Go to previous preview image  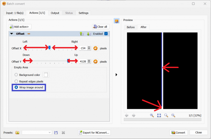(x=127, y=115)
